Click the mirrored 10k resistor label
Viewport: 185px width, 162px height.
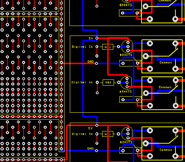[108, 83]
